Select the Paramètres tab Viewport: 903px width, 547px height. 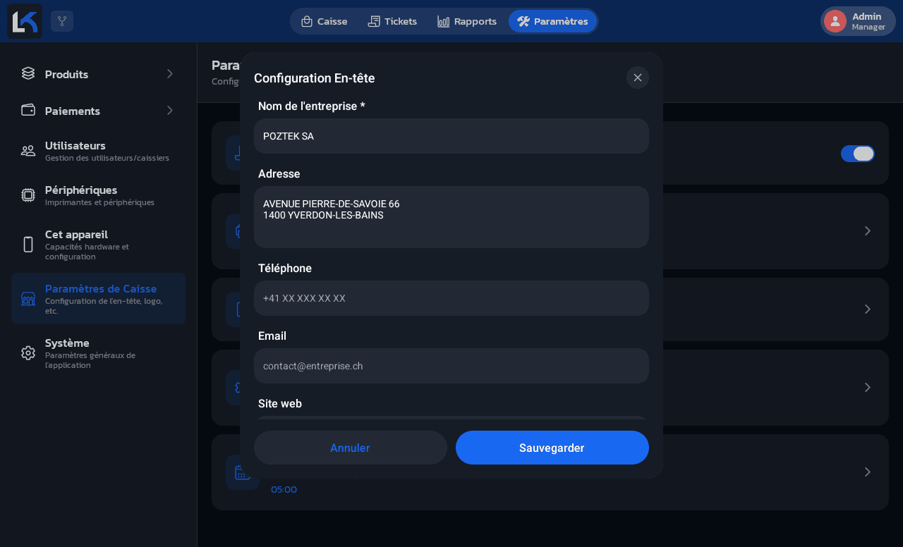pos(552,21)
